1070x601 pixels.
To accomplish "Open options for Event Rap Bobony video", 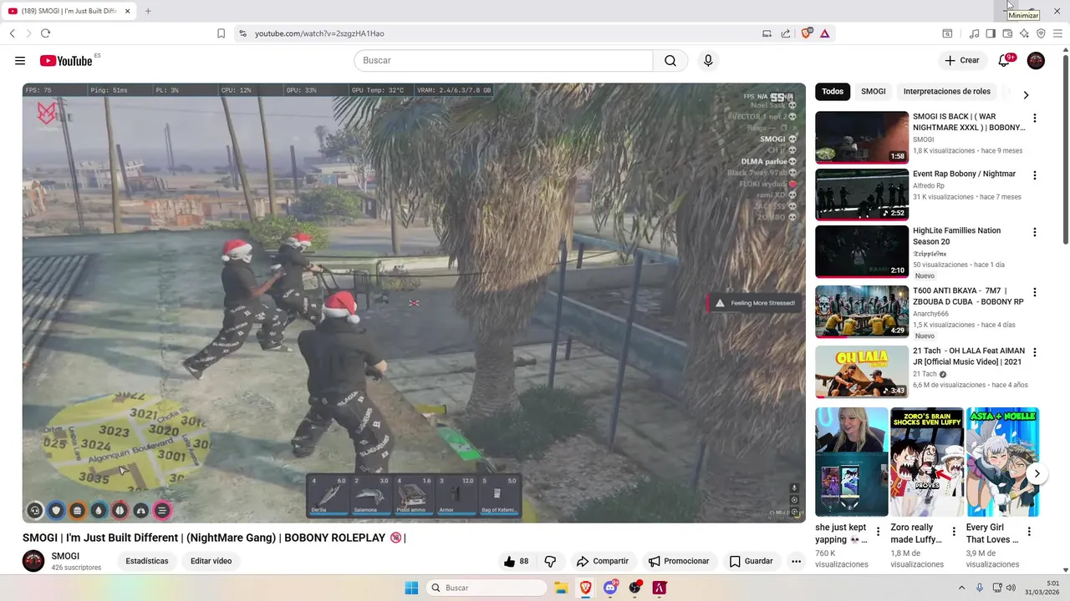I will (1035, 175).
